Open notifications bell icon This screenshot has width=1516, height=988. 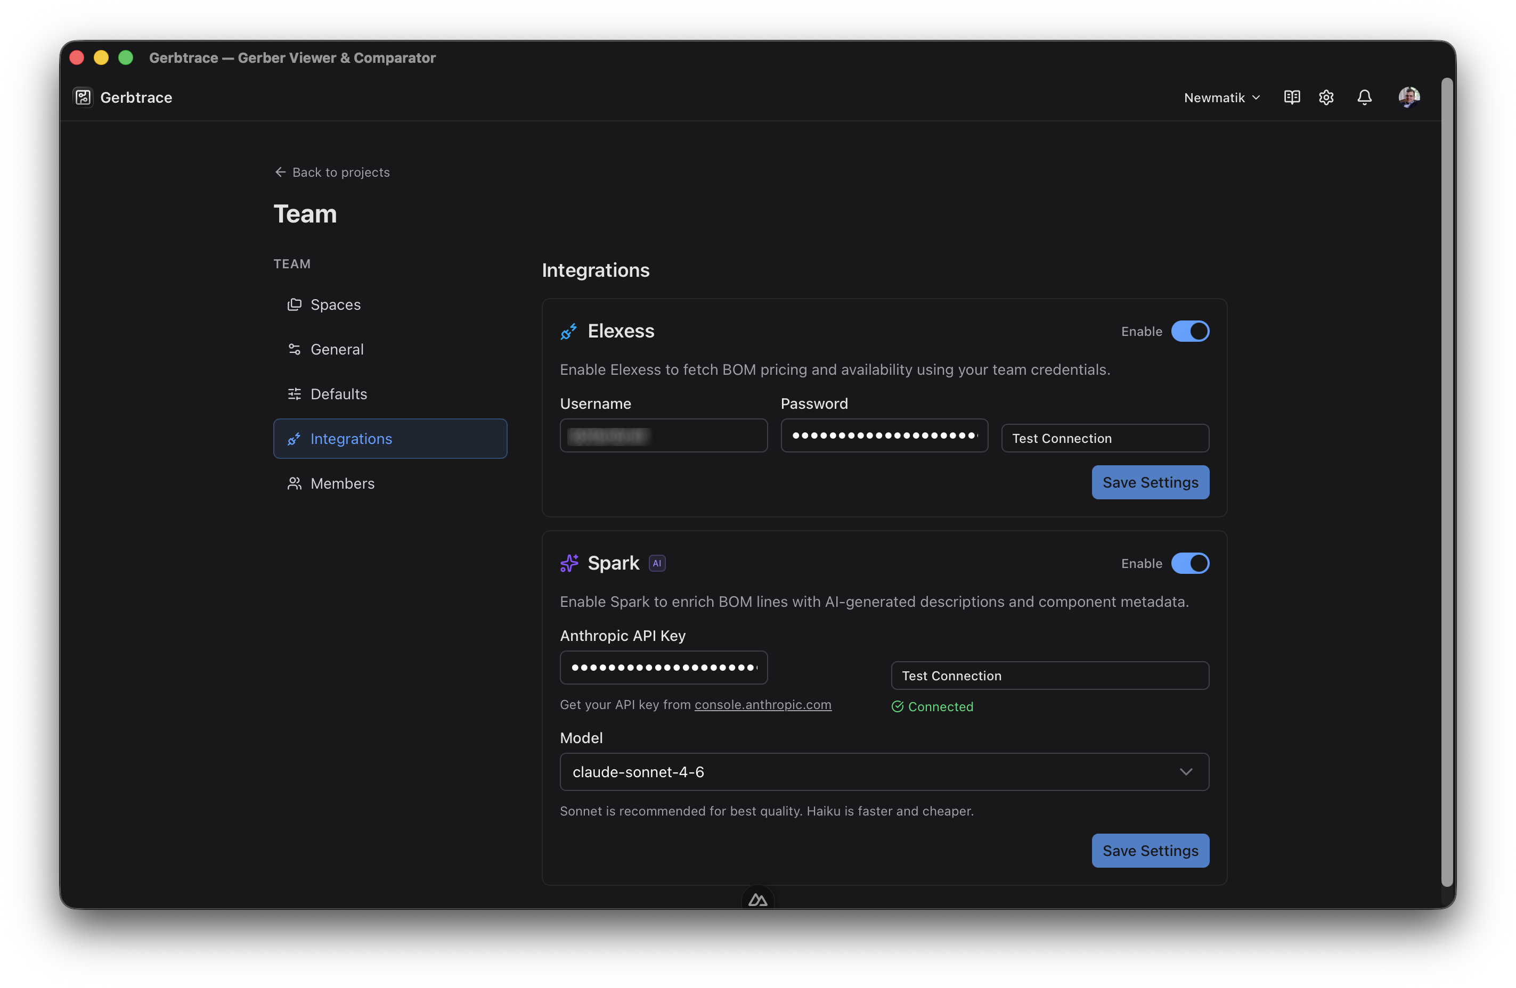[1364, 97]
